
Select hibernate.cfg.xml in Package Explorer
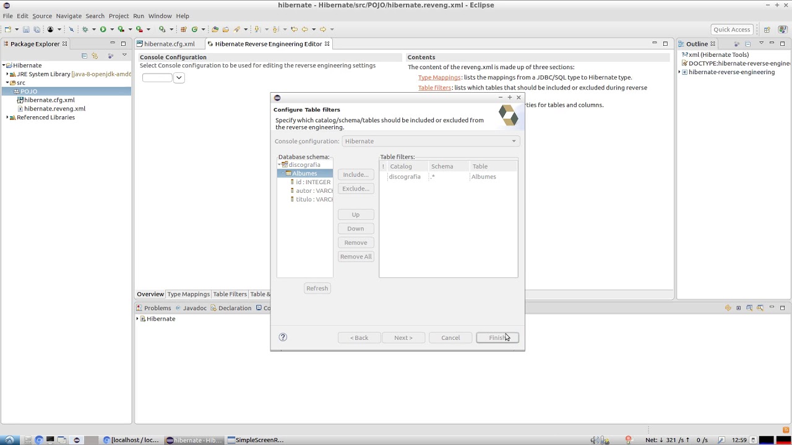point(49,100)
